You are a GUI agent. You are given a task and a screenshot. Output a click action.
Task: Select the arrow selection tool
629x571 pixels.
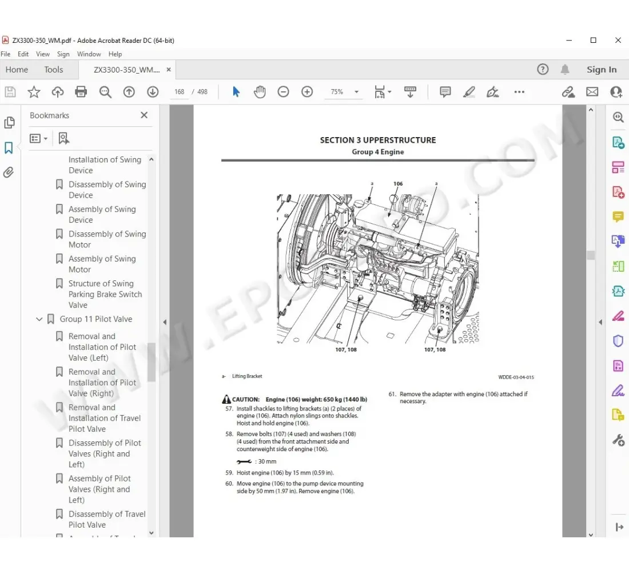pos(236,92)
